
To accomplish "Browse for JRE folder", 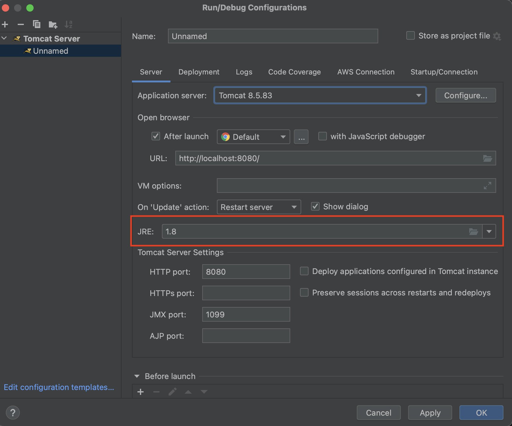I will (x=474, y=232).
